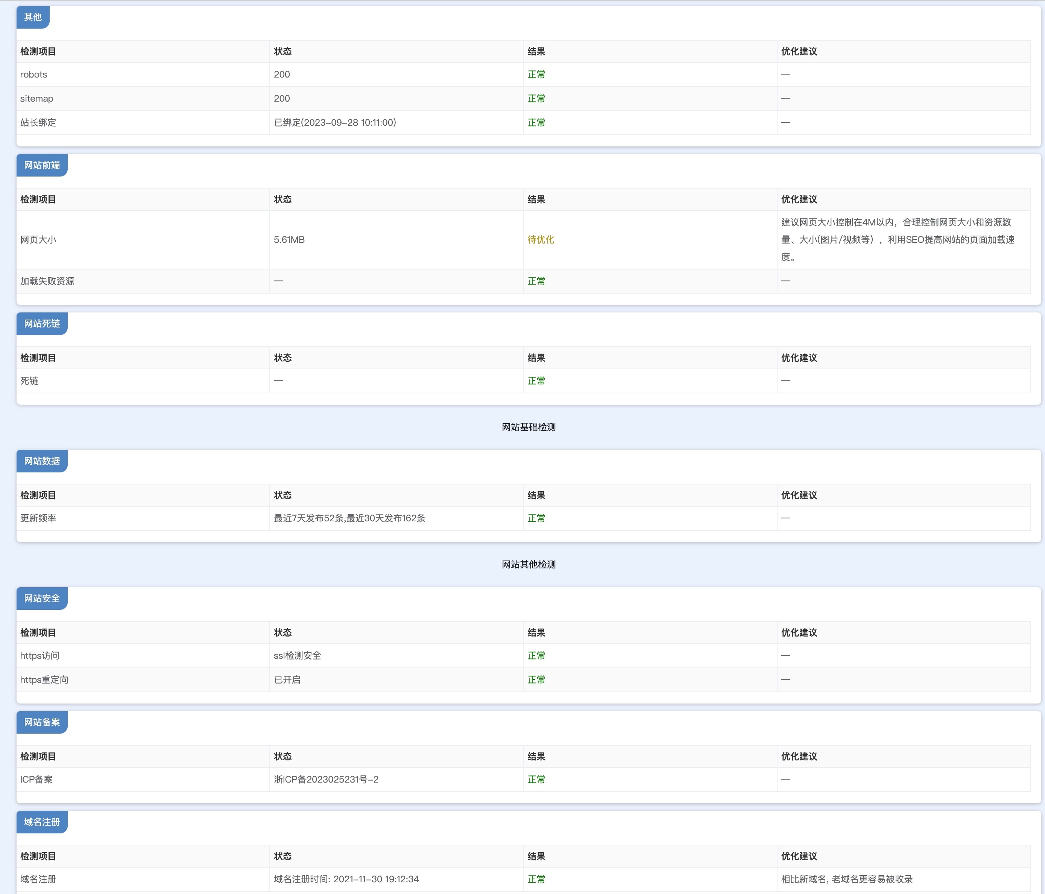Image resolution: width=1045 pixels, height=894 pixels.
Task: Click the 待优化 result text
Action: [x=541, y=240]
